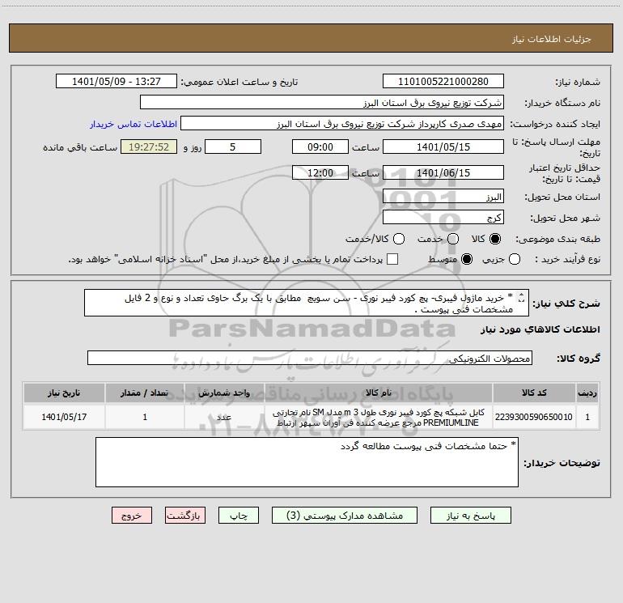Viewport: 623px width, 603px height.
Task: Click the نام کالا column header
Action: point(379,393)
